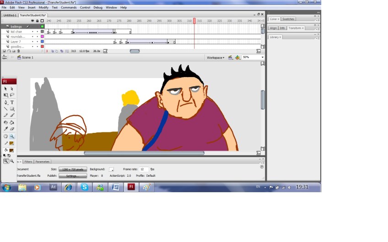The height and width of the screenshot is (242, 388).
Task: Select the Lasso tool
Action: tap(12, 95)
